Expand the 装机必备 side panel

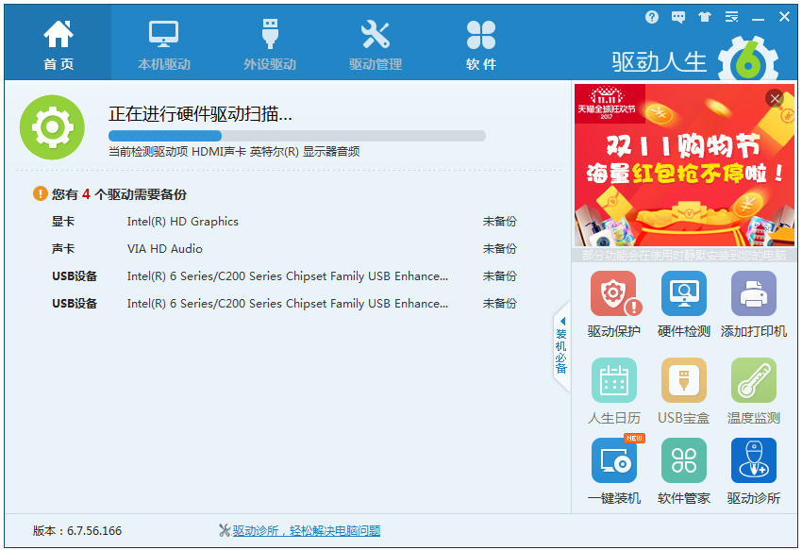[x=561, y=346]
